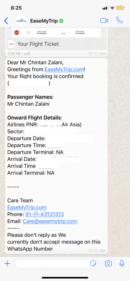This screenshot has width=130, height=281.
Task: Email Care@easemytrip.com link
Action: point(50,221)
